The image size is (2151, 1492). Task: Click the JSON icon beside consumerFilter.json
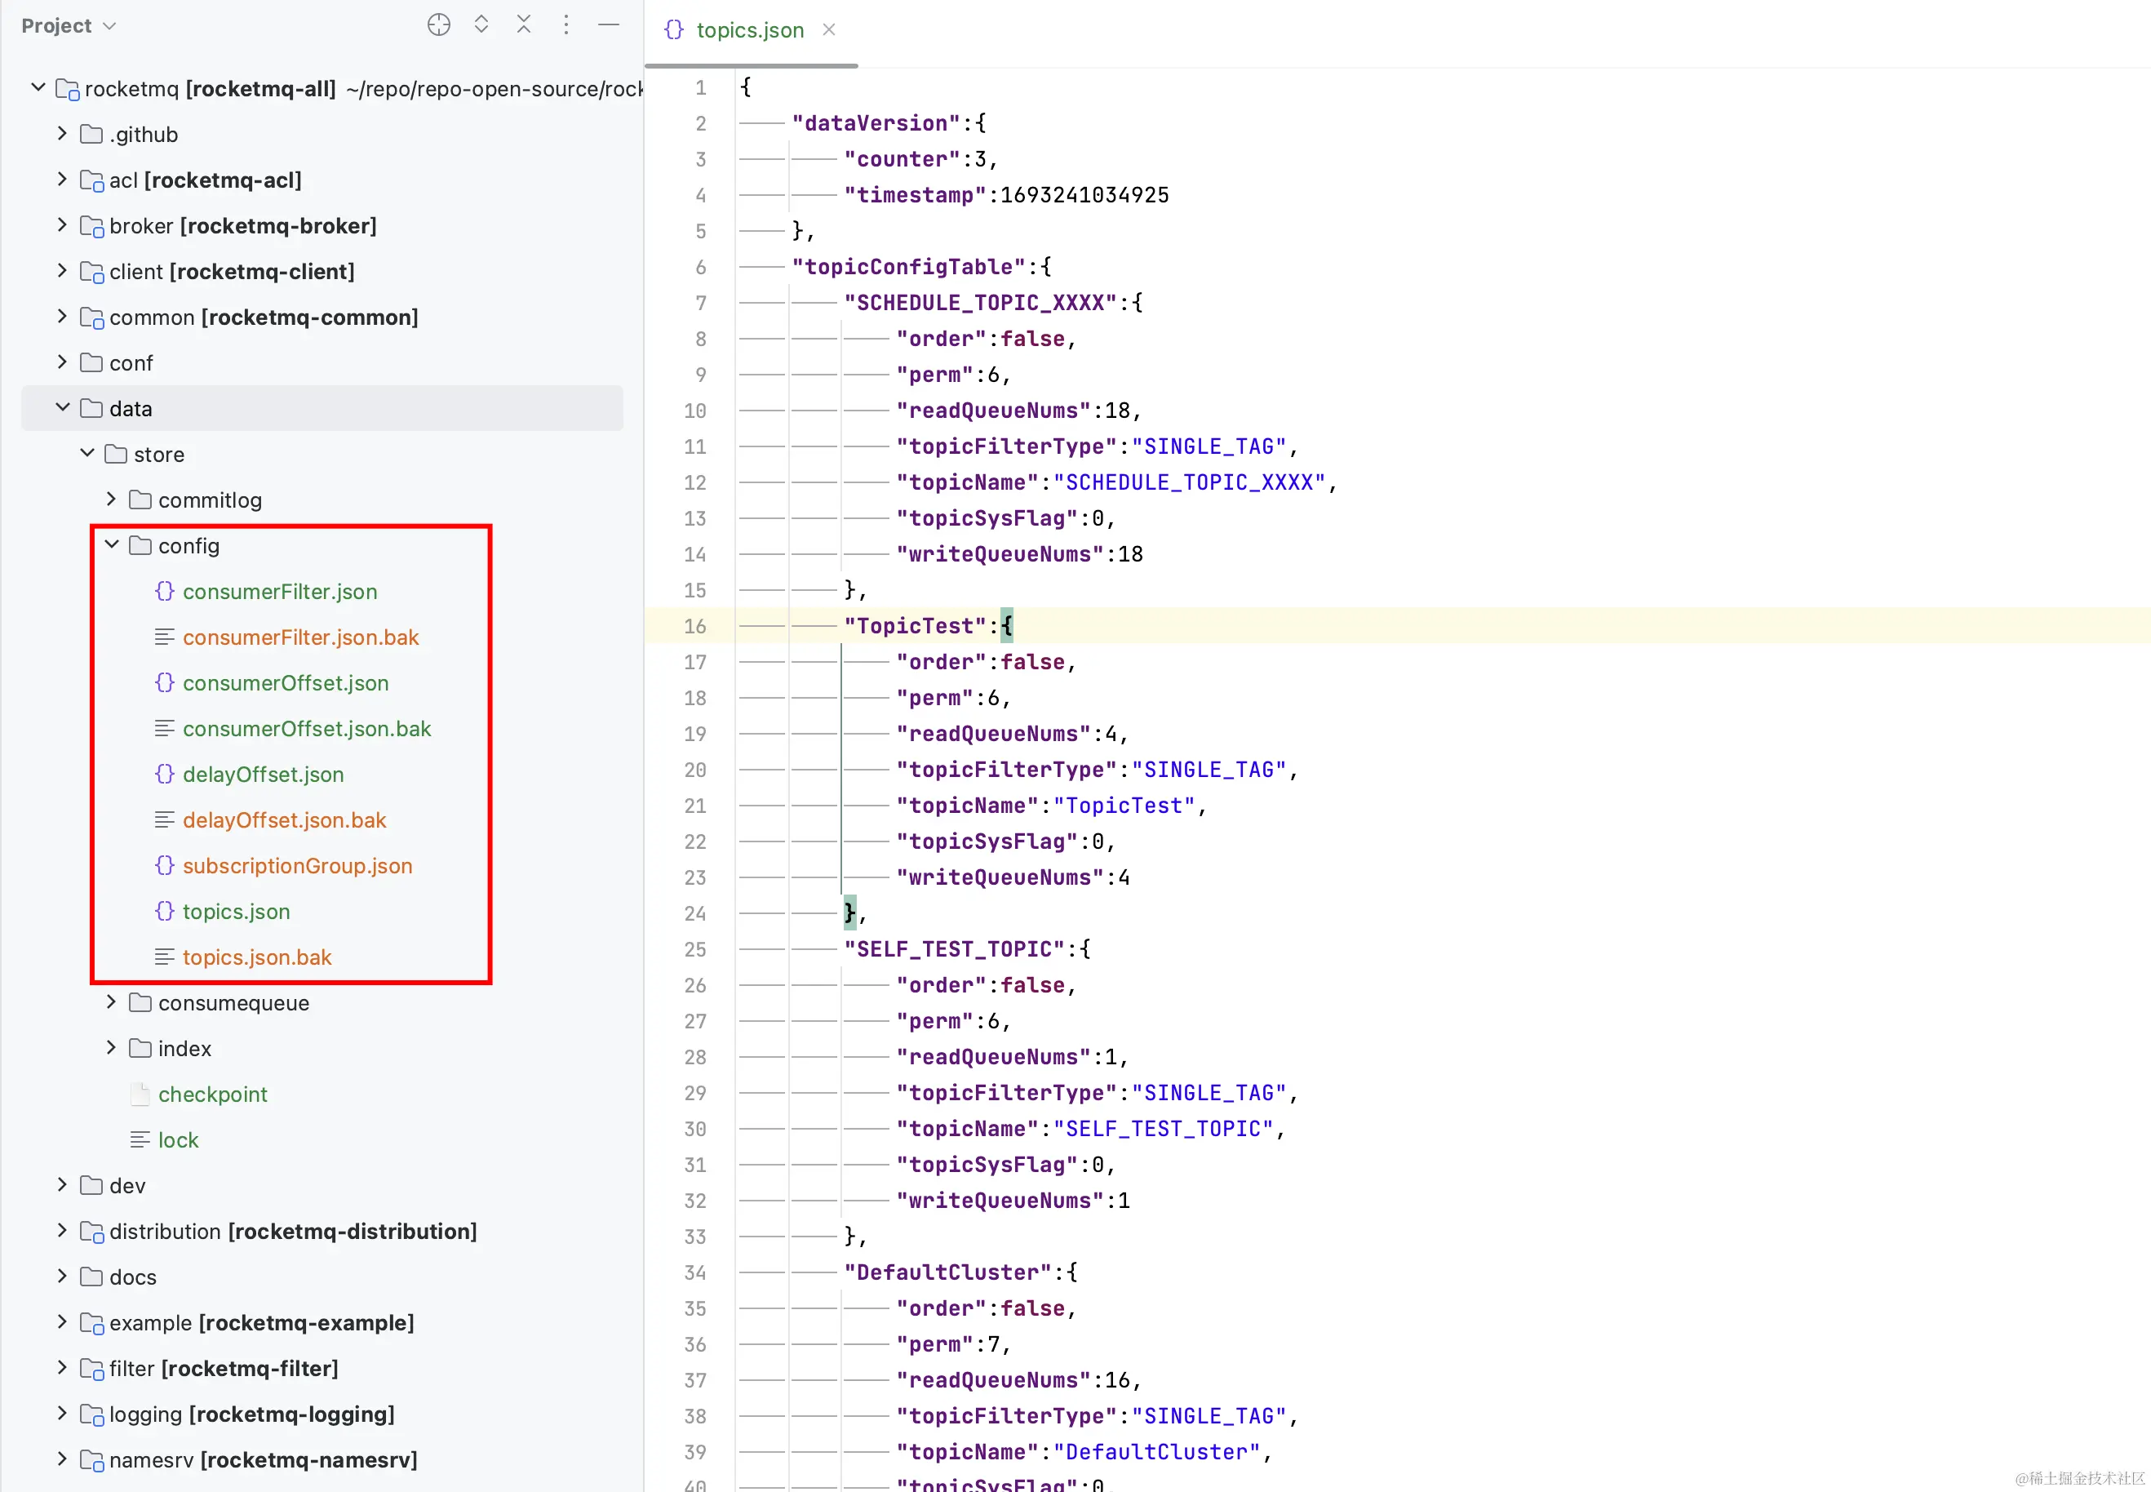coord(165,592)
